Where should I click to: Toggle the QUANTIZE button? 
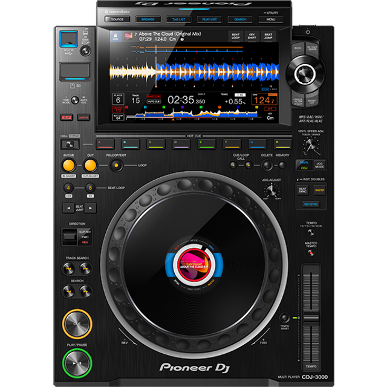click(x=83, y=117)
